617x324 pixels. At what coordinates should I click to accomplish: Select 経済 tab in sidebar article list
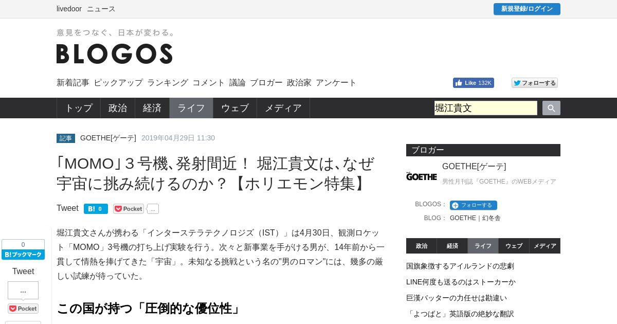(452, 246)
